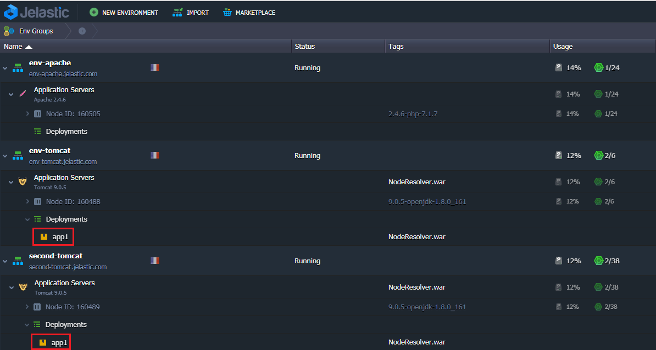Click the Tomcat icon under second-tomcat
Screen dimensions: 656x350
point(23,287)
